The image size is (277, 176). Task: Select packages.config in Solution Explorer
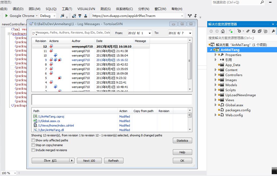(238, 110)
